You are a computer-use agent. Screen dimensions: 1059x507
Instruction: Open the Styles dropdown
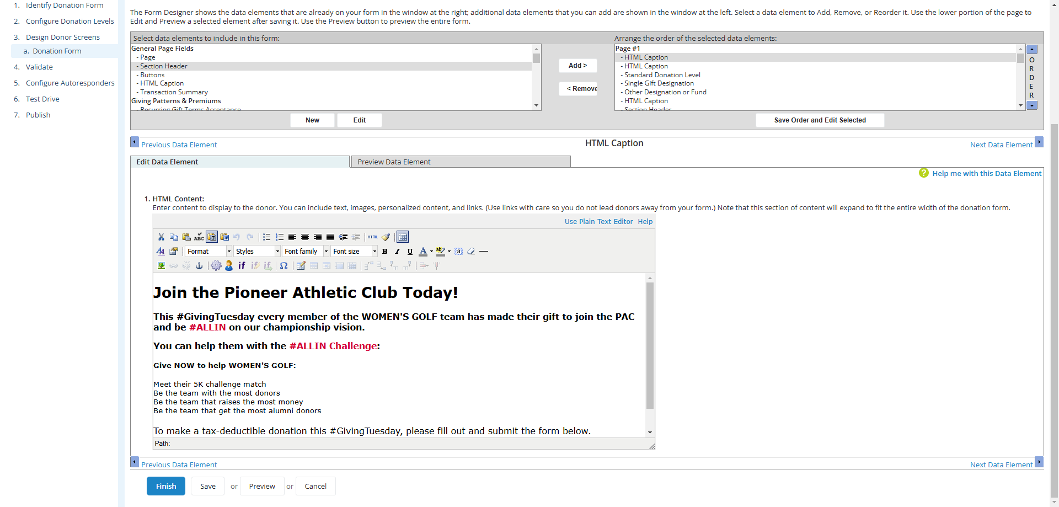pos(257,251)
